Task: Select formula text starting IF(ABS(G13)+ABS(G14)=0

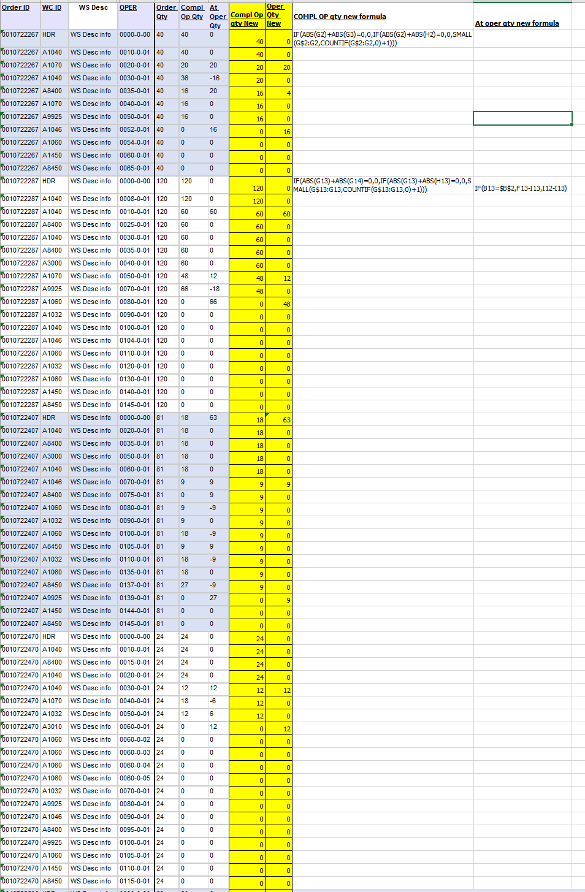Action: [382, 185]
